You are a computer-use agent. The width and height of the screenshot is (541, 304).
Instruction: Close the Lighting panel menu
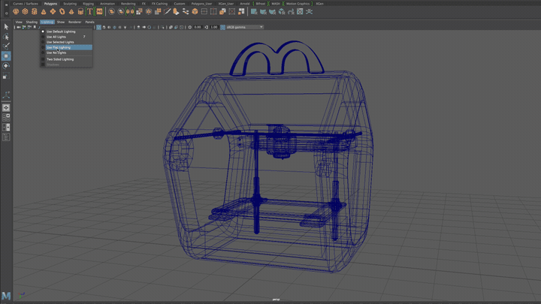point(47,22)
